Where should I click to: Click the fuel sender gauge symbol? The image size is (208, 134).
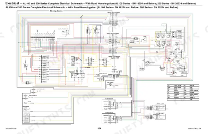[x=110, y=85]
